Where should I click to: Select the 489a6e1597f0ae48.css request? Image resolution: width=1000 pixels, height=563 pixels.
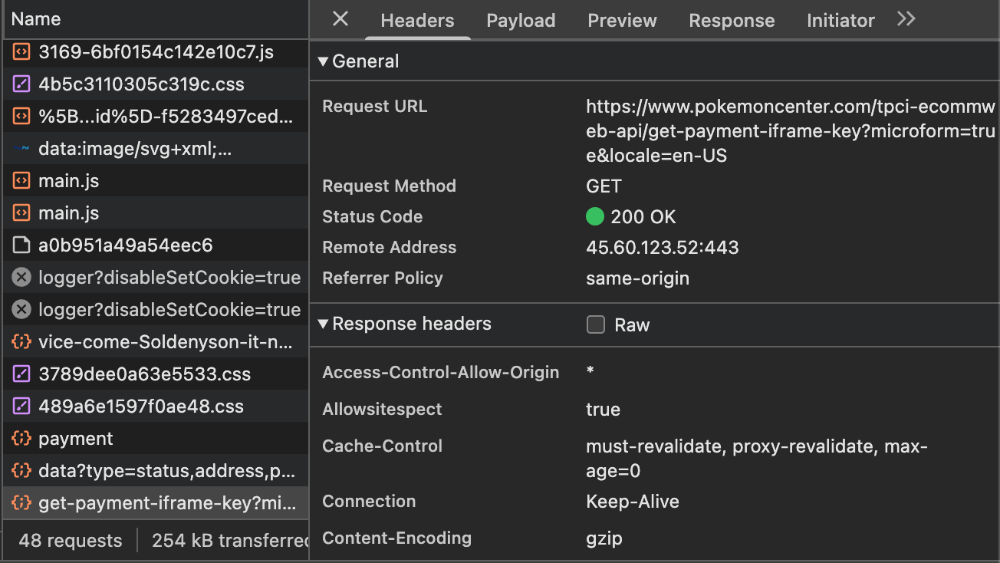coord(156,407)
